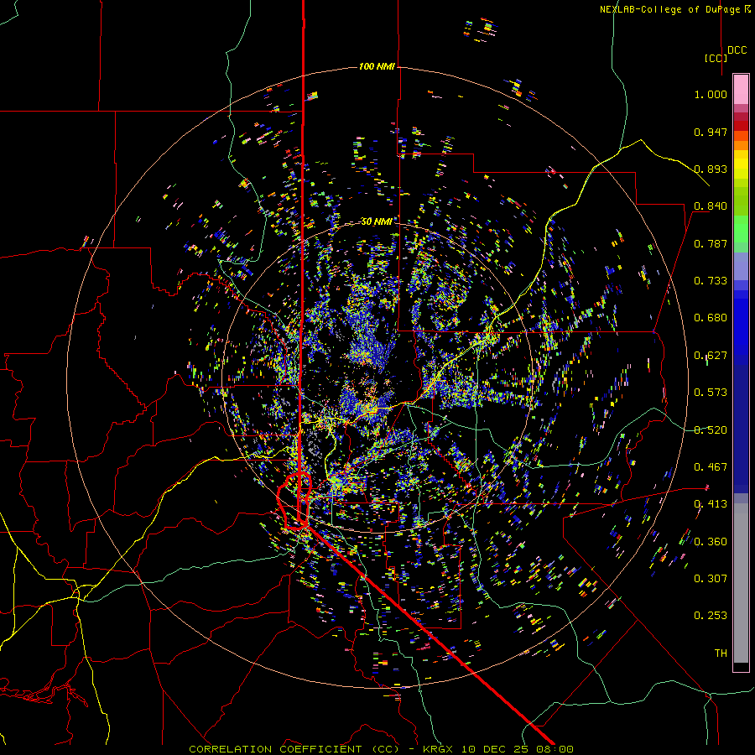This screenshot has width=755, height=755.
Task: Click the 0.840 scale value
Action: [x=711, y=206]
